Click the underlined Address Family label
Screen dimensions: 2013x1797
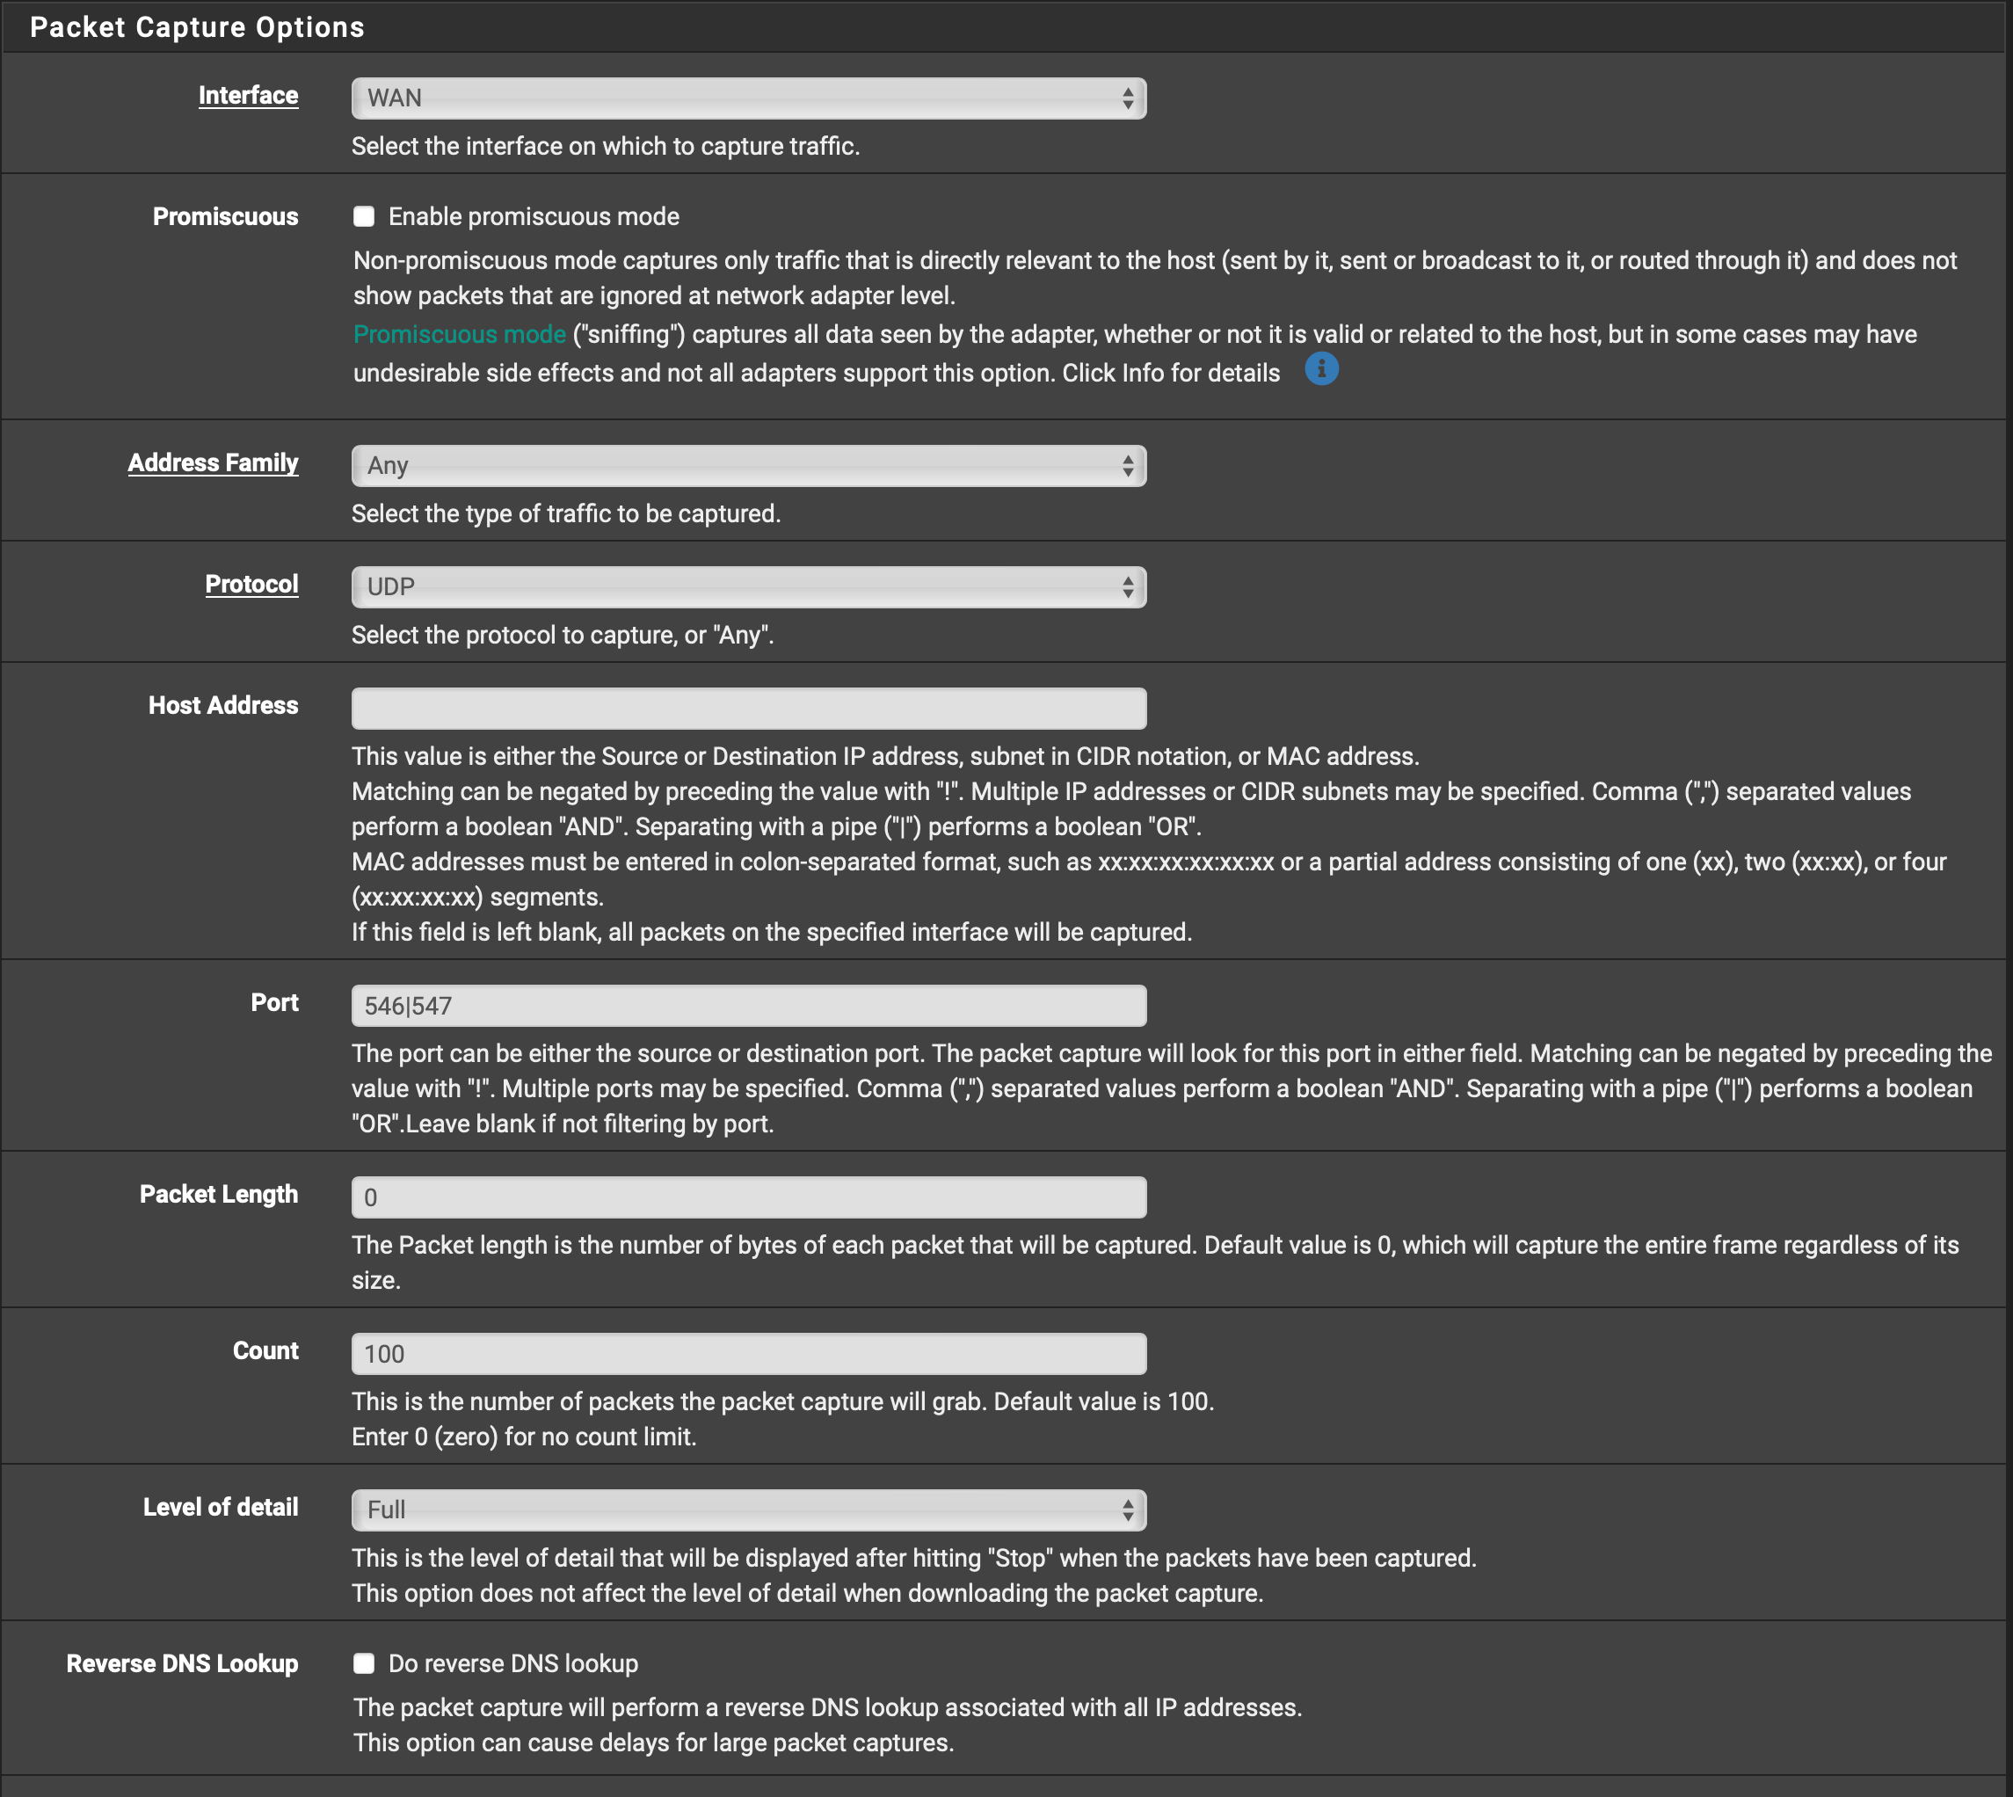[x=214, y=463]
